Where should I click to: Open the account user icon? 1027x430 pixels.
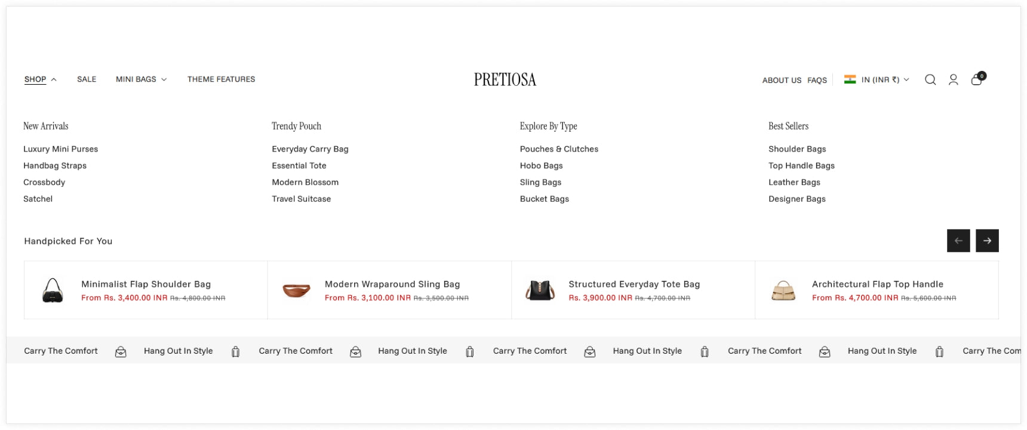tap(954, 80)
